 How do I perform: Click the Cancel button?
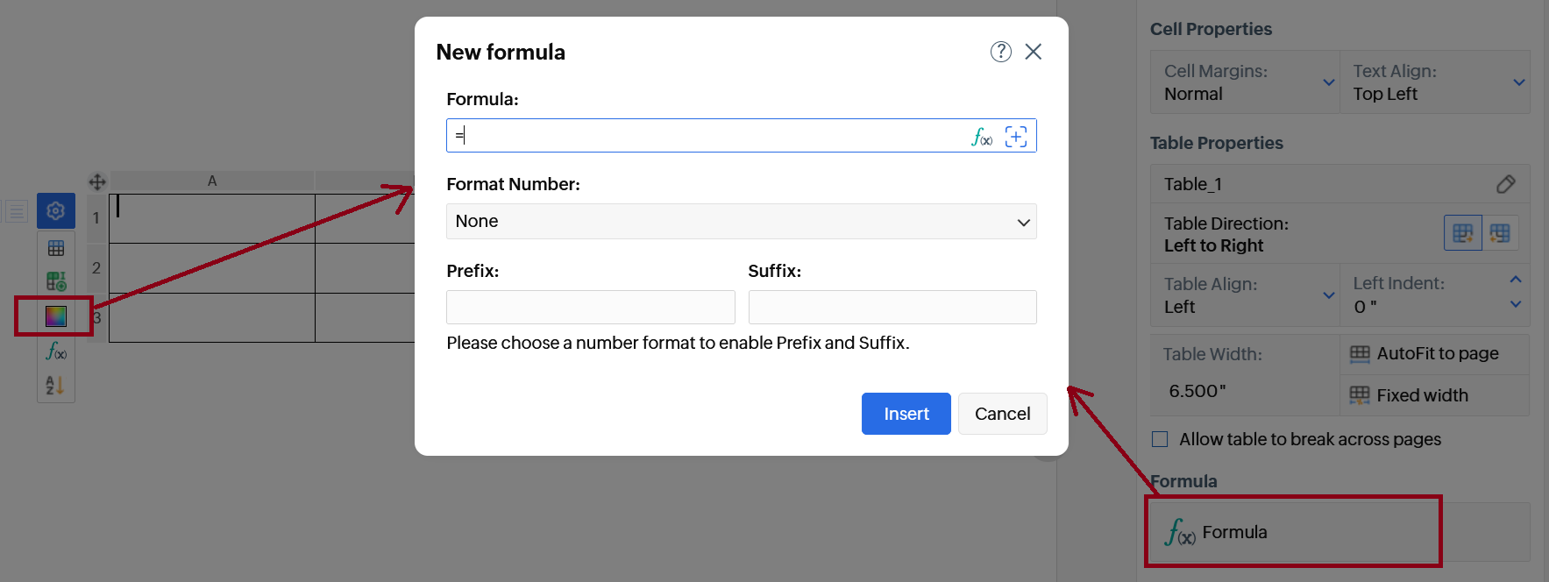click(x=1002, y=414)
